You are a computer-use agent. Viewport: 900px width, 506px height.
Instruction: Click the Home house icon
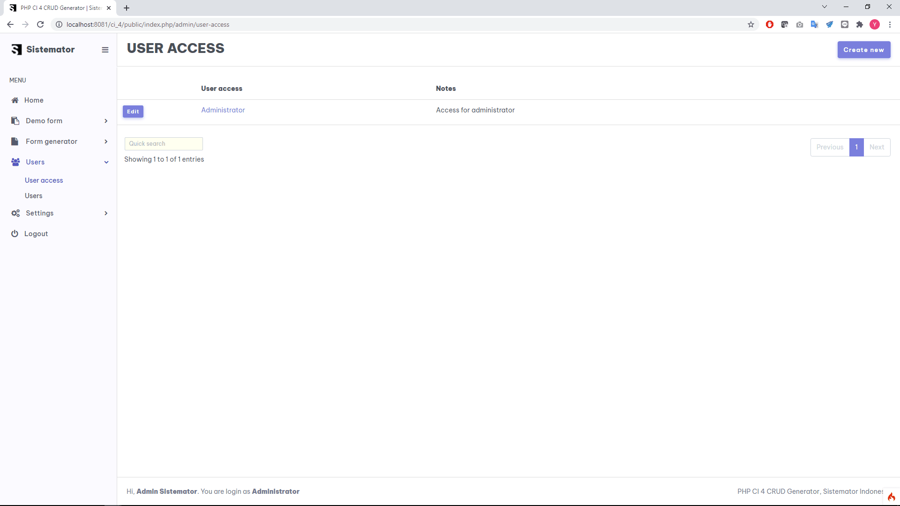point(15,100)
